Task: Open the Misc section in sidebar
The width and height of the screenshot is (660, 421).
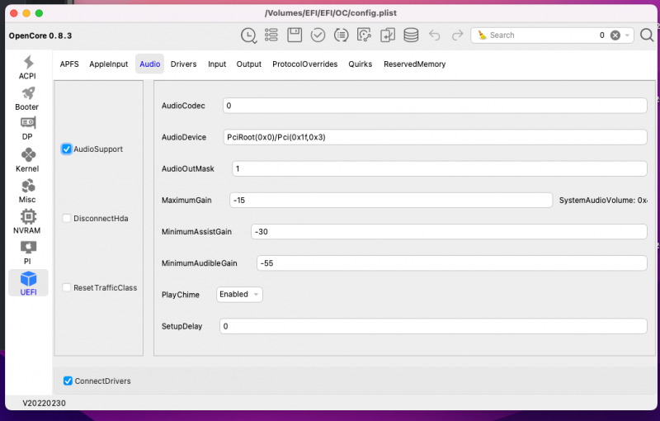Action: [28, 192]
